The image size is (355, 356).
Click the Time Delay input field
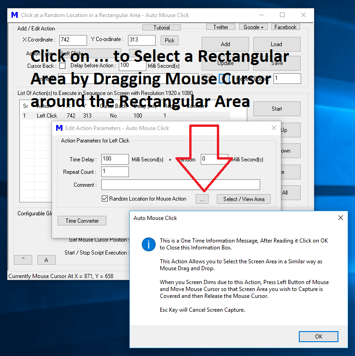point(115,159)
